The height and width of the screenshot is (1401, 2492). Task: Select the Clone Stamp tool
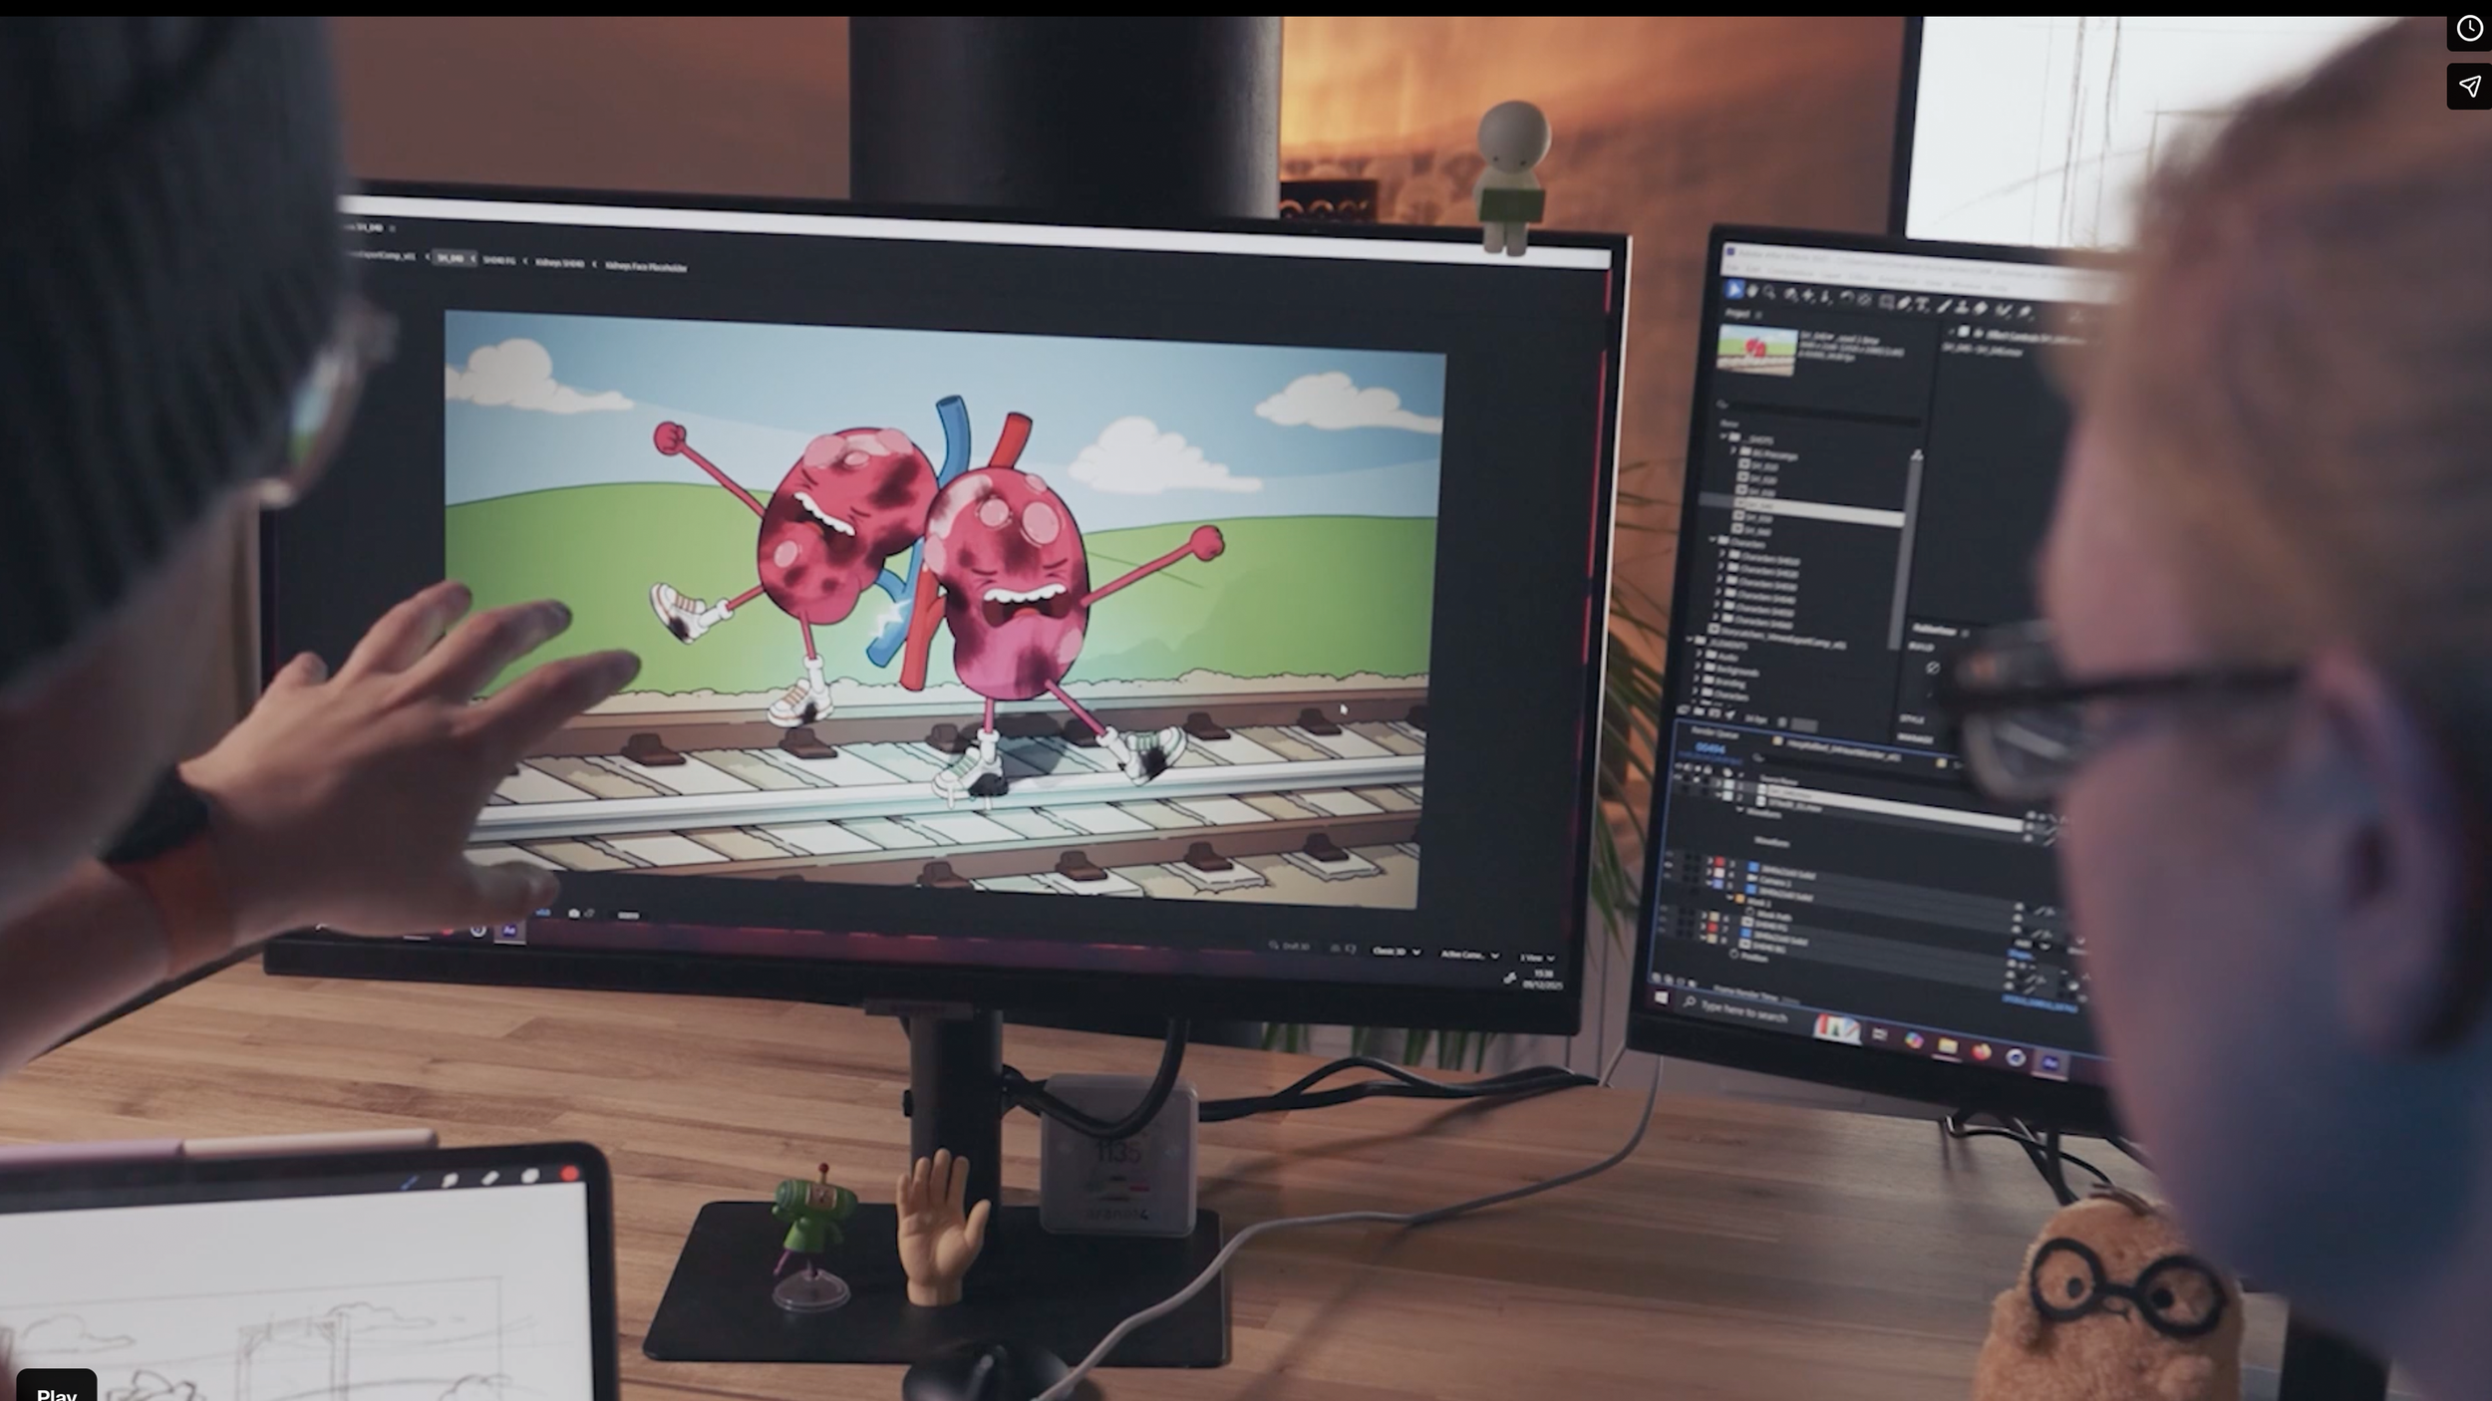click(x=1961, y=307)
